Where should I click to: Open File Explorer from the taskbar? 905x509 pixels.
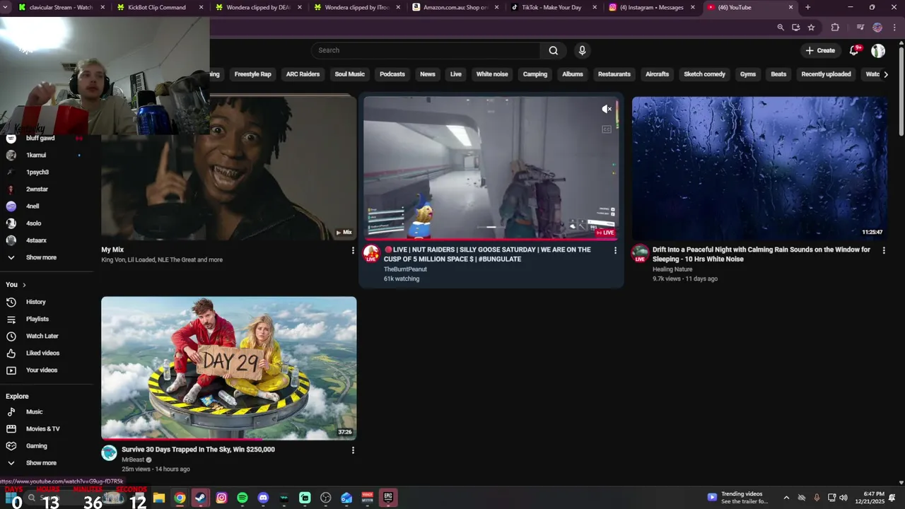(x=159, y=498)
